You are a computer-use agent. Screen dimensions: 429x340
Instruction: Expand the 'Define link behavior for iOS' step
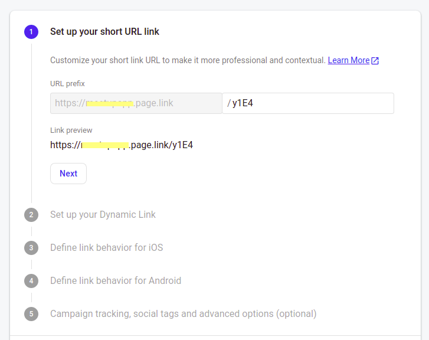point(106,248)
